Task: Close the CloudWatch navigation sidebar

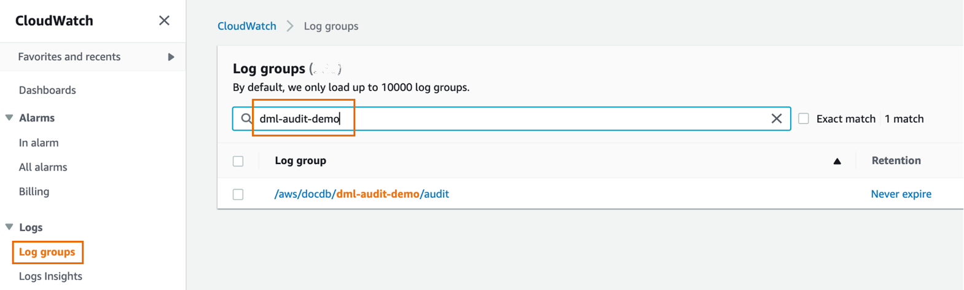Action: (164, 20)
